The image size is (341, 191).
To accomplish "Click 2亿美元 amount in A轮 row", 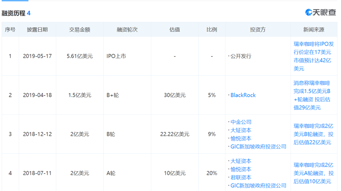I will click(80, 173).
